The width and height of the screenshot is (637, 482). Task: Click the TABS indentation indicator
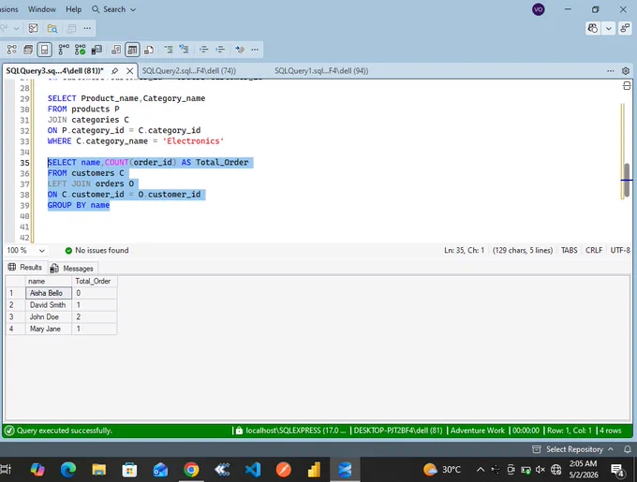[x=569, y=250]
